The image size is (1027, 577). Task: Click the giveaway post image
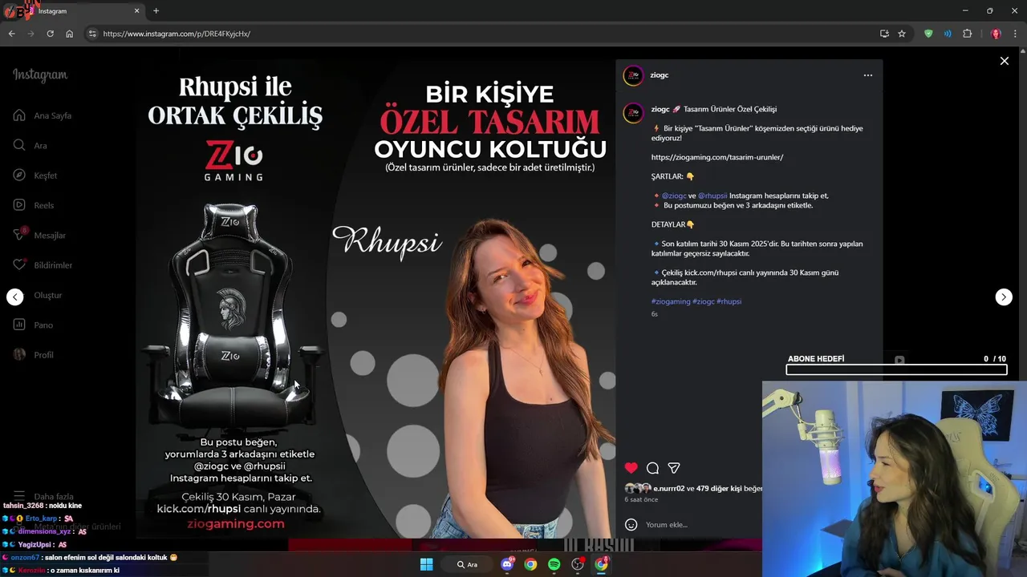click(375, 298)
